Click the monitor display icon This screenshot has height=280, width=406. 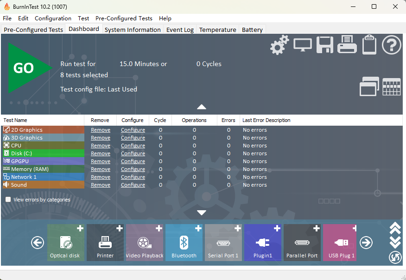coord(303,45)
